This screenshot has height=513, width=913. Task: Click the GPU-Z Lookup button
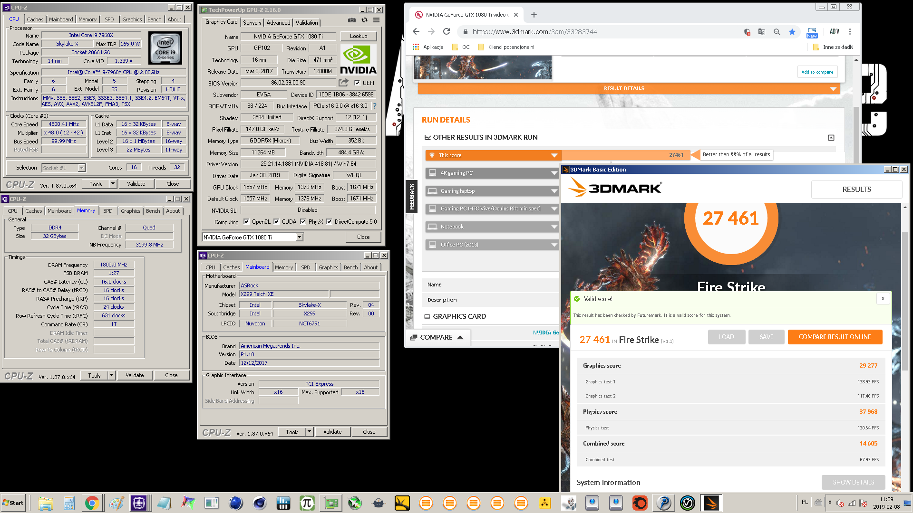point(359,36)
